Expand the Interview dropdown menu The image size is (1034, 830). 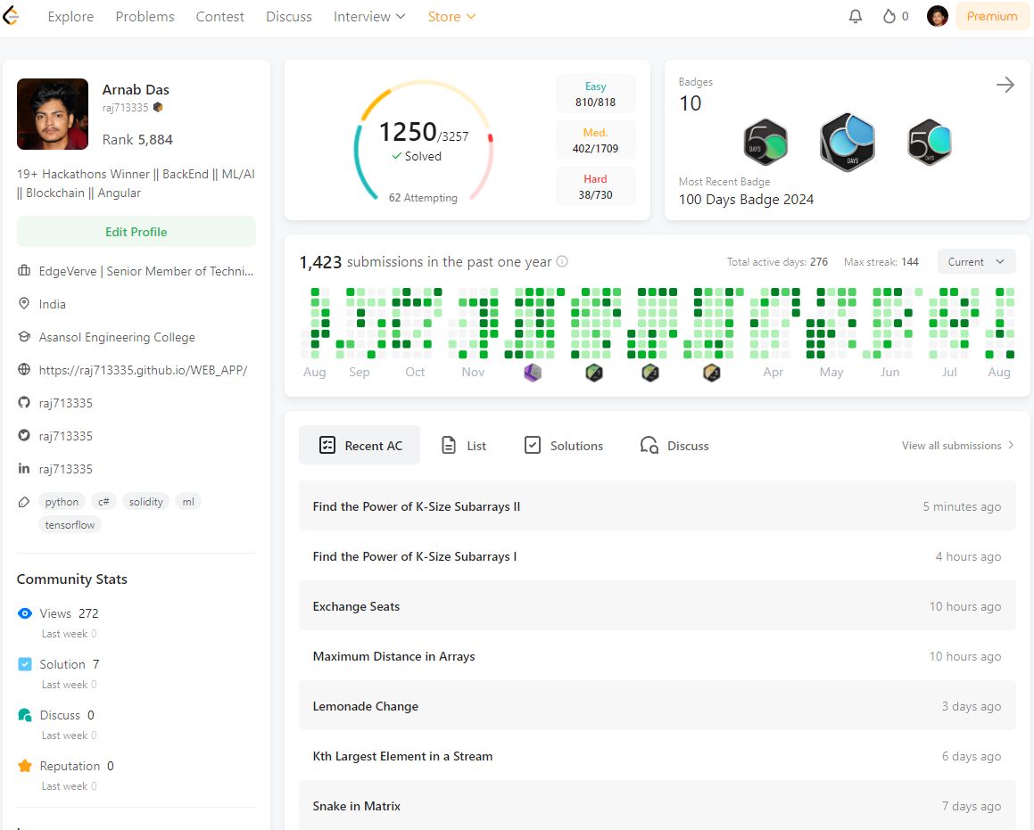point(369,16)
